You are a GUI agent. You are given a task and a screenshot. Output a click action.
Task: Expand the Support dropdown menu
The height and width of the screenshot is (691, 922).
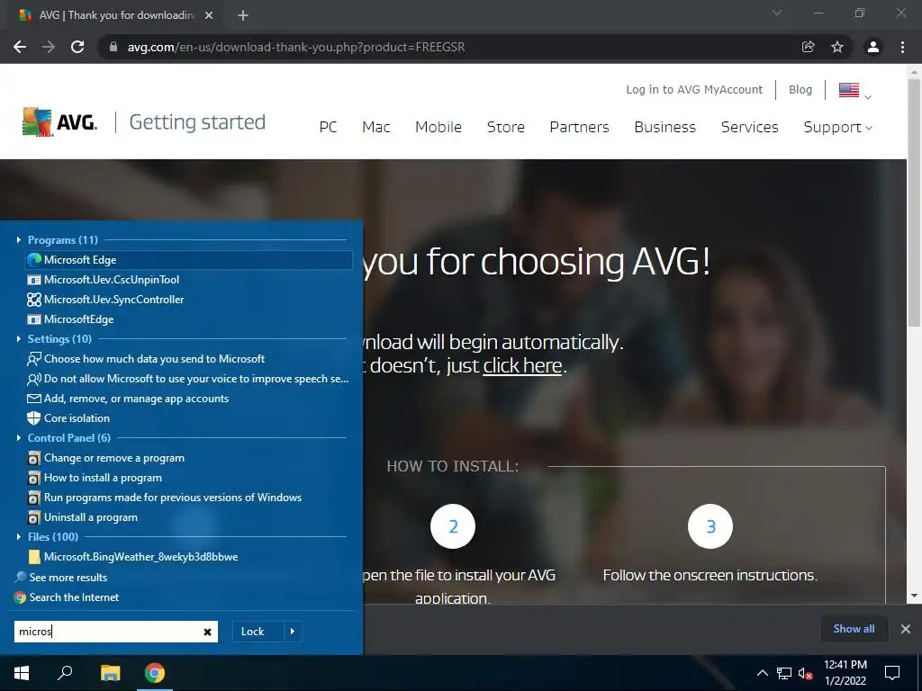click(x=838, y=127)
